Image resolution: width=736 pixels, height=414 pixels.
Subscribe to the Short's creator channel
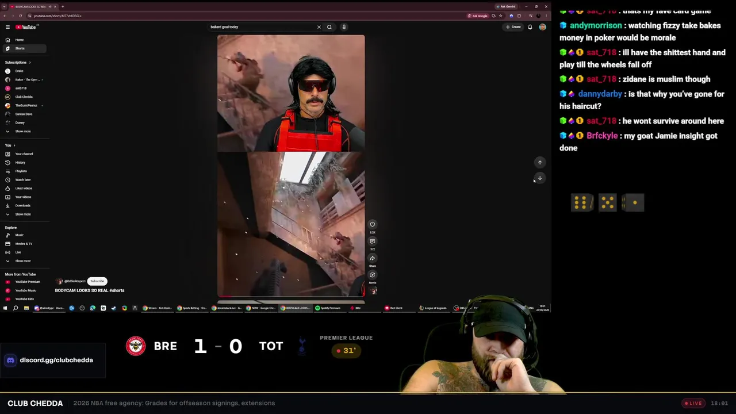click(x=97, y=281)
